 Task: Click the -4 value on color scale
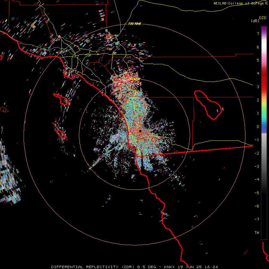click(257, 179)
